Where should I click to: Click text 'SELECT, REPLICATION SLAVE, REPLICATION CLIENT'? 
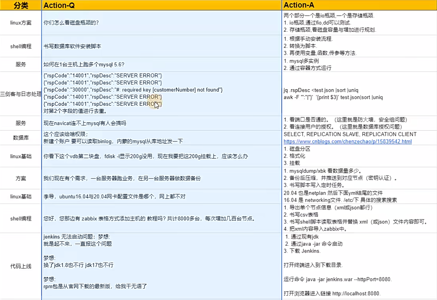[x=350, y=134]
